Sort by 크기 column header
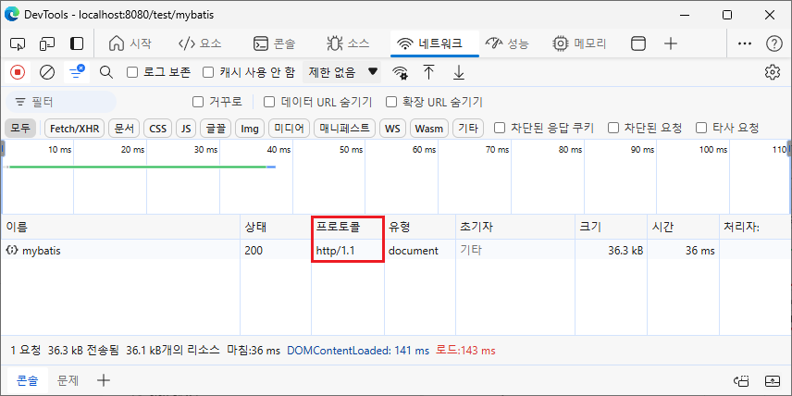This screenshot has height=396, width=792. (x=612, y=227)
